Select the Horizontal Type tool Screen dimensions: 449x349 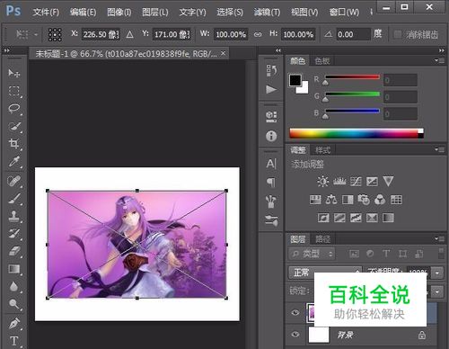[x=13, y=341]
